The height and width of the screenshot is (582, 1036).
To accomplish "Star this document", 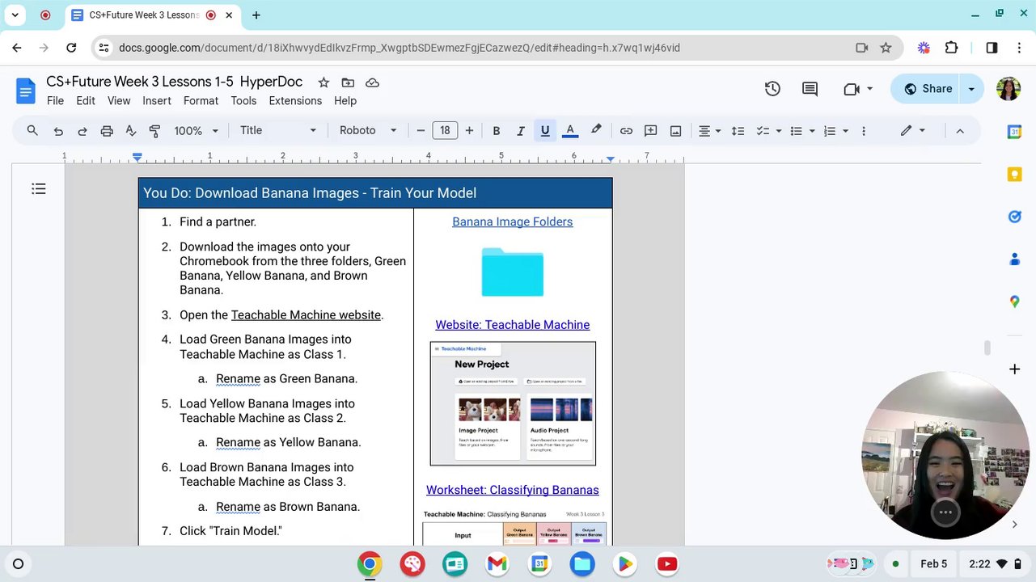I will pos(323,82).
